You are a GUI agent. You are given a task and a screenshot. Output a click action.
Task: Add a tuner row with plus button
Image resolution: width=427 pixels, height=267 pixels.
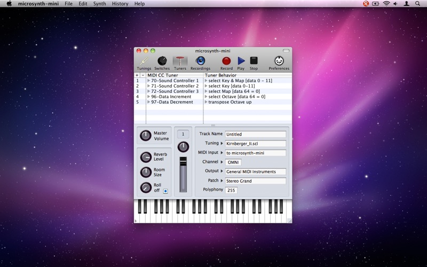coord(137,75)
